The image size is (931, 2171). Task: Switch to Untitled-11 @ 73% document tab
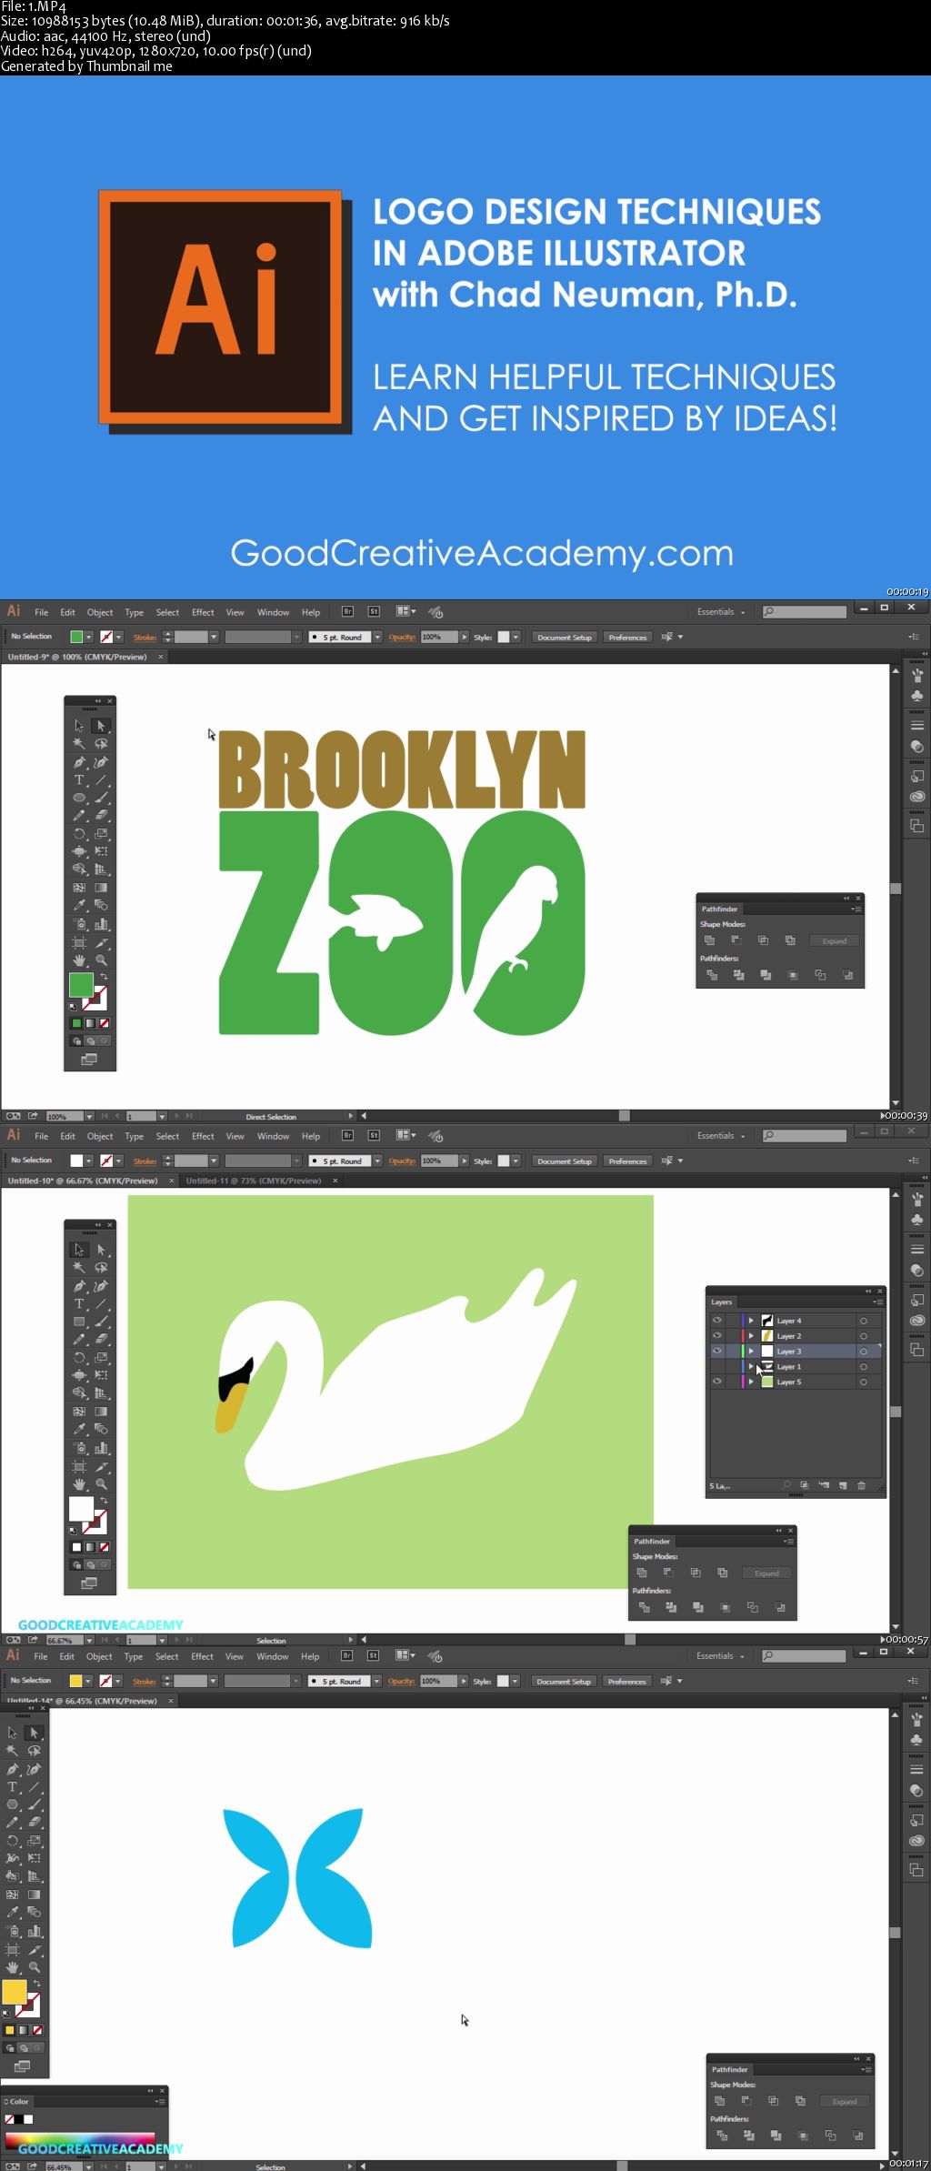(x=254, y=1181)
